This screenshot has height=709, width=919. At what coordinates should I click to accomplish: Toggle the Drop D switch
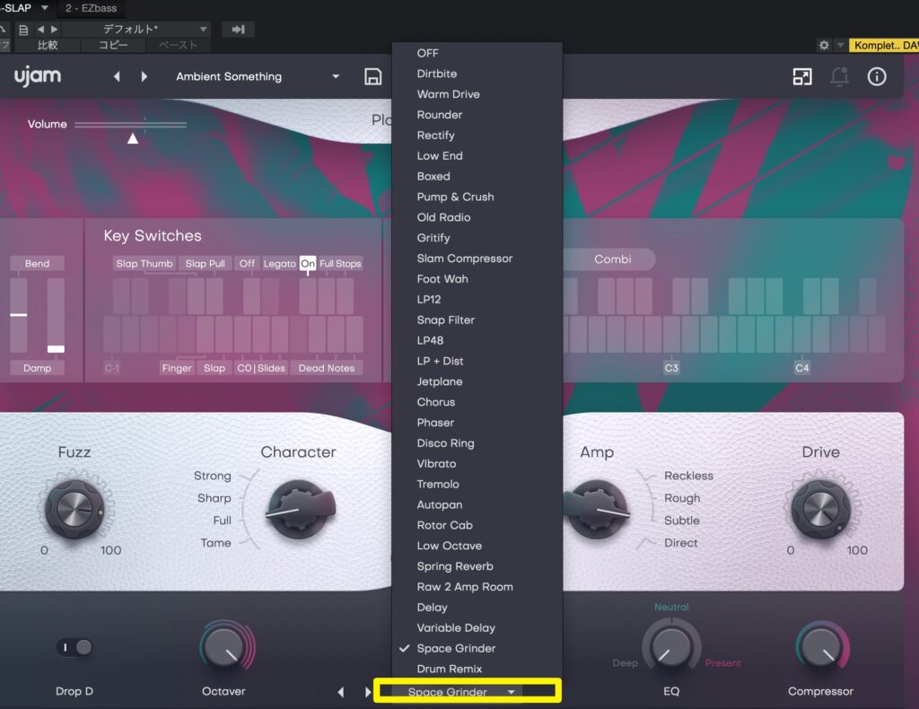tap(74, 647)
